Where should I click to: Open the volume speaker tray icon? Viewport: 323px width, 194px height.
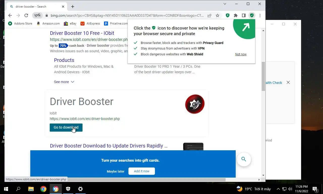pos(290,189)
